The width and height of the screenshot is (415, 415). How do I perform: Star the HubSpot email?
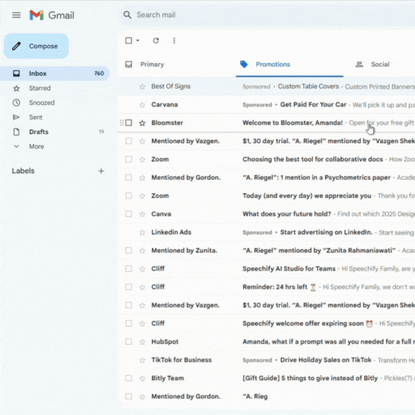tap(142, 342)
